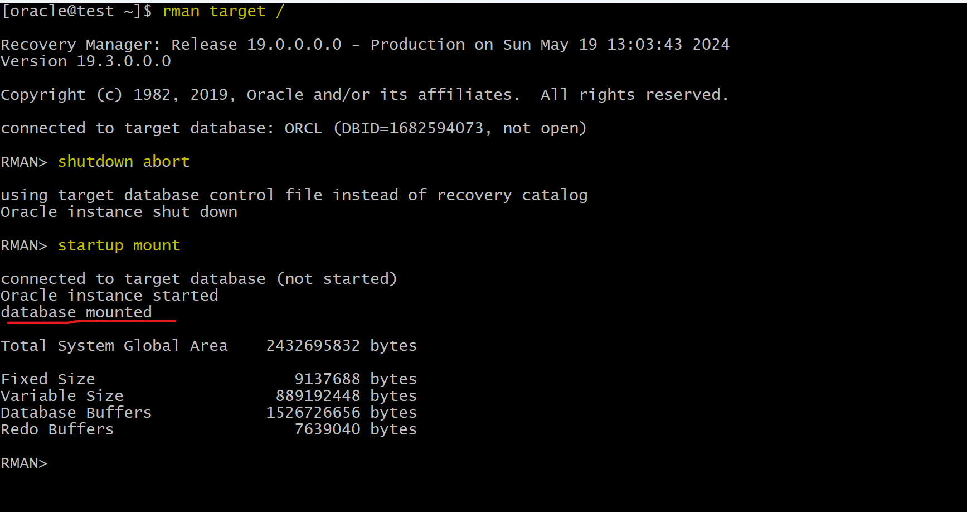Click the 'Variable Size' label

(62, 396)
